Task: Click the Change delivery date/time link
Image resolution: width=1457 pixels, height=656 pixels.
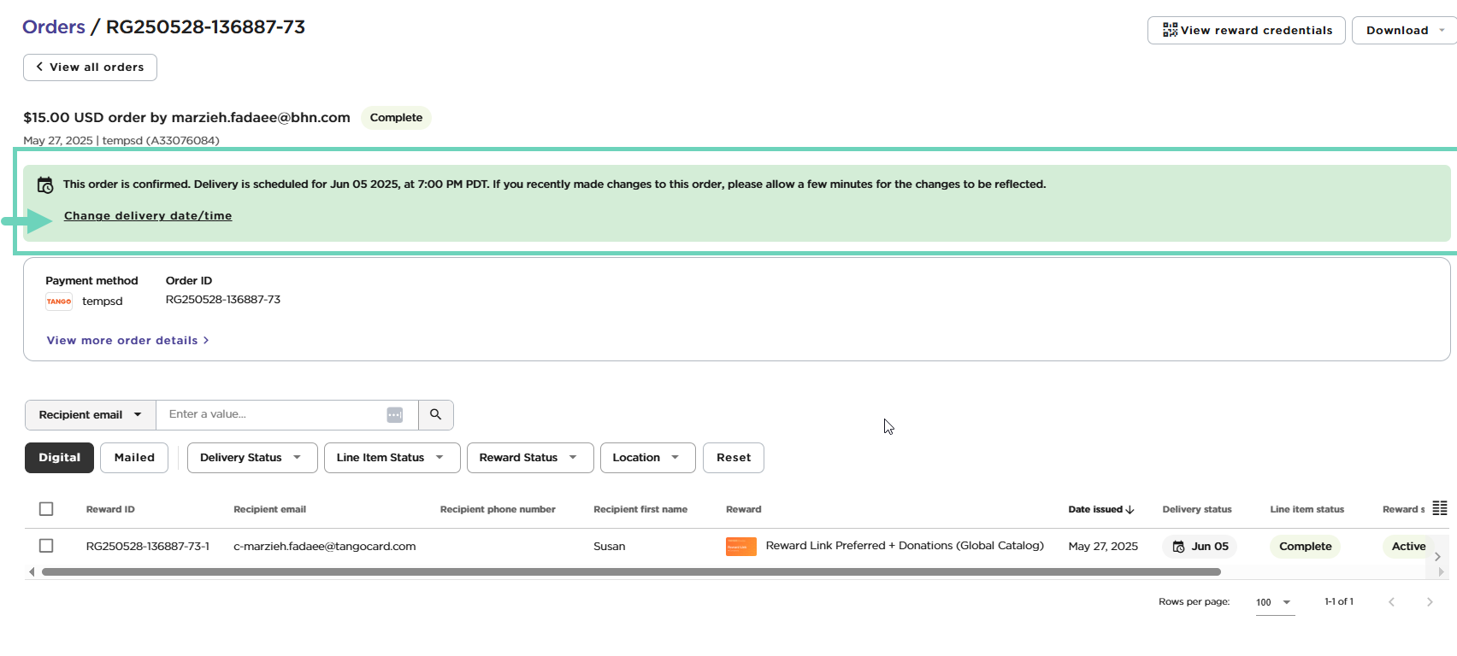Action: coord(148,216)
